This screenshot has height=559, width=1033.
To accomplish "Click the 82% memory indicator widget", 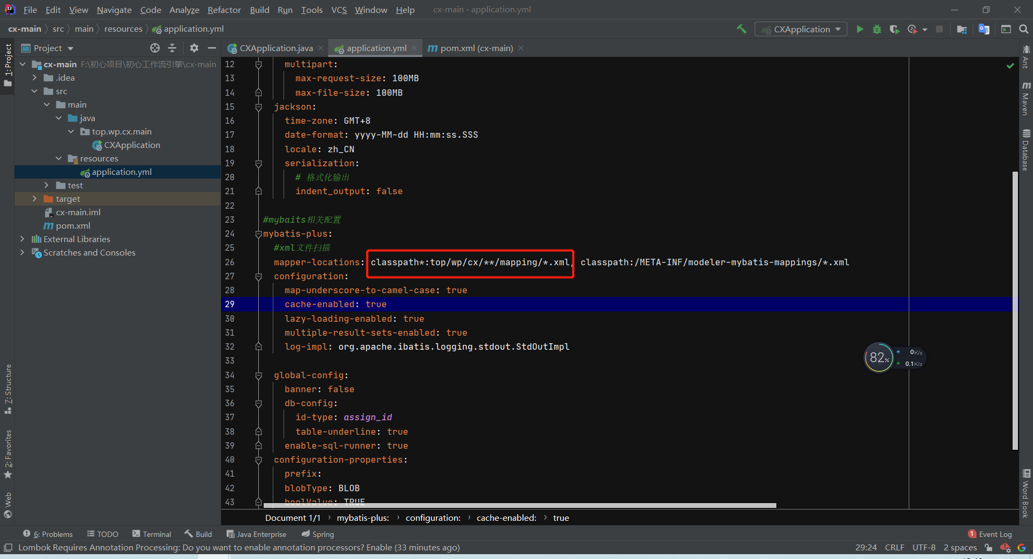I will [x=878, y=357].
